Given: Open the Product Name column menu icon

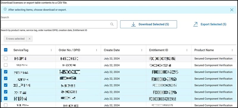Looking at the screenshot, I should coord(232,50).
